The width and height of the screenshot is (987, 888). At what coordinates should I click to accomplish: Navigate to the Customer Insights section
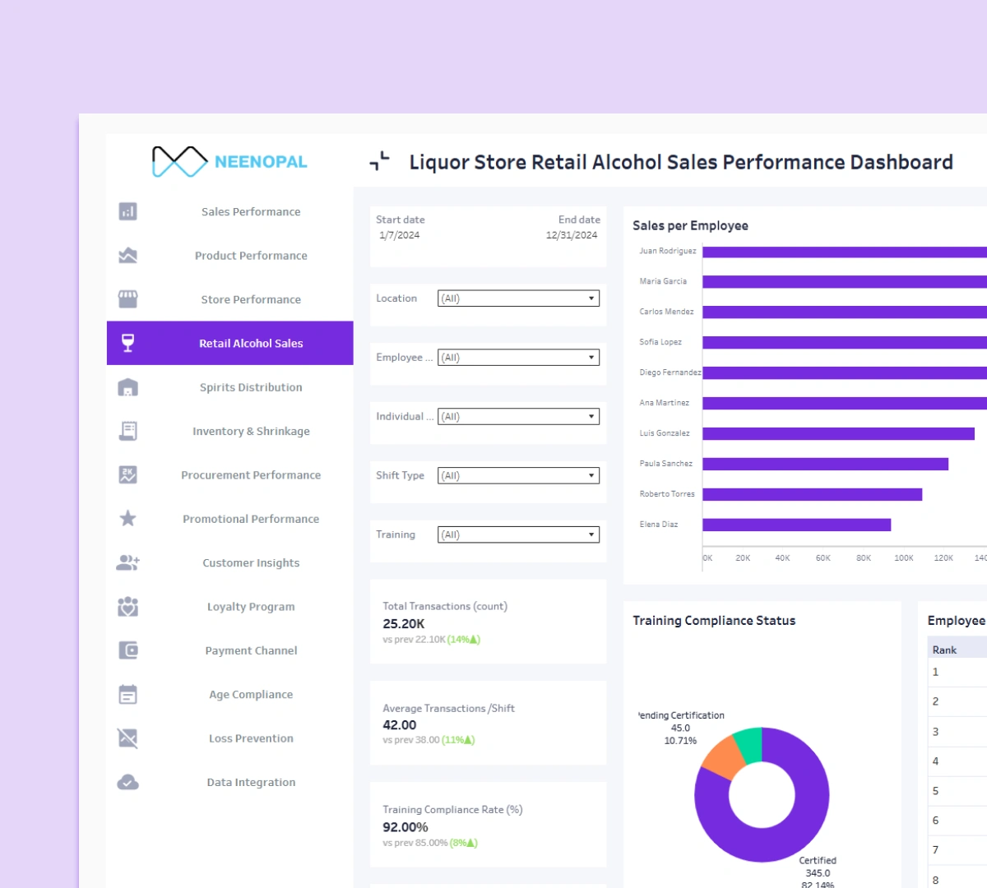[251, 562]
